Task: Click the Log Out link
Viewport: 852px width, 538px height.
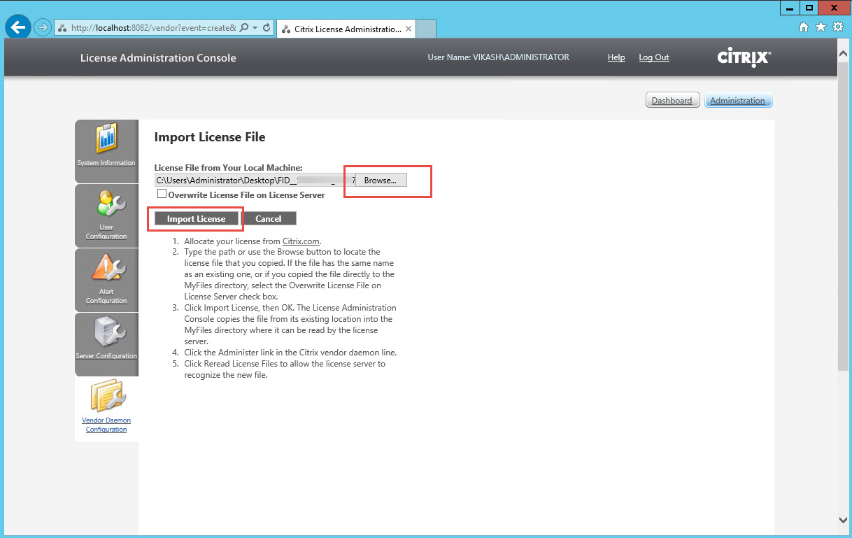Action: coord(654,57)
